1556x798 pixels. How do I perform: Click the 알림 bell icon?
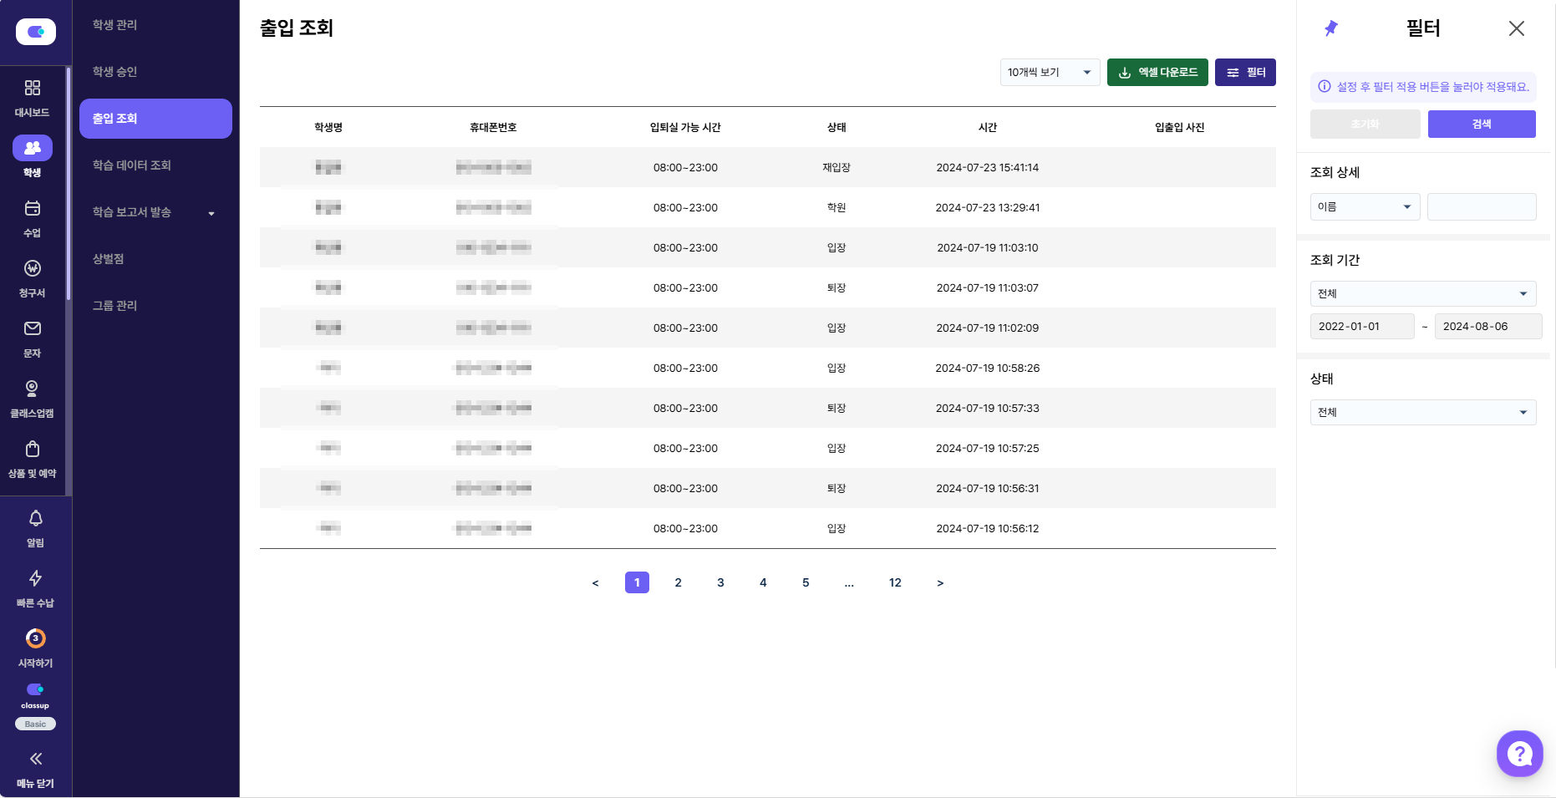tap(35, 519)
